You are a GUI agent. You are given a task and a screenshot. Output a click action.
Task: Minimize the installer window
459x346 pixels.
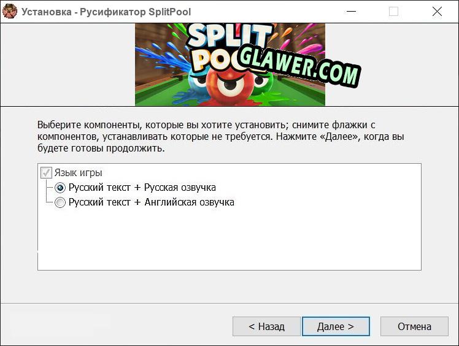(351, 12)
